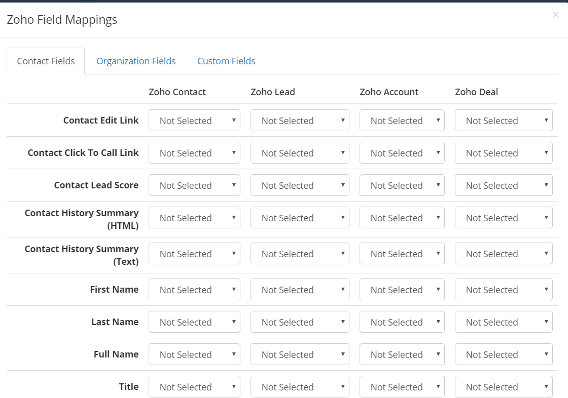Image resolution: width=568 pixels, height=398 pixels.
Task: Open Zoho Deal dropdown for Title
Action: [x=504, y=387]
